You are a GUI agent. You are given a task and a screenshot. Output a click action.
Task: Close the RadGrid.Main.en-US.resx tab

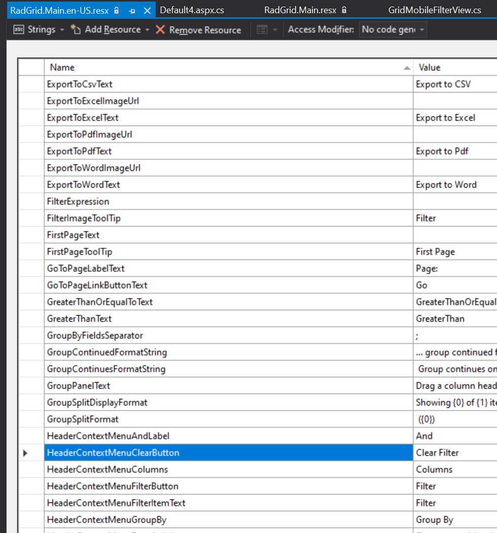pos(147,11)
